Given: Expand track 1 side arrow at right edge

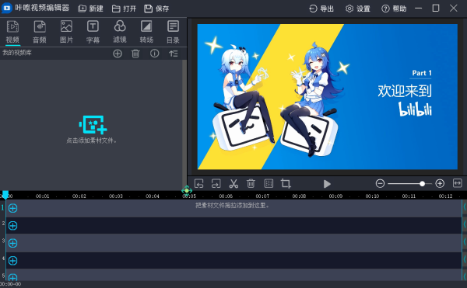Looking at the screenshot, I should [x=465, y=207].
